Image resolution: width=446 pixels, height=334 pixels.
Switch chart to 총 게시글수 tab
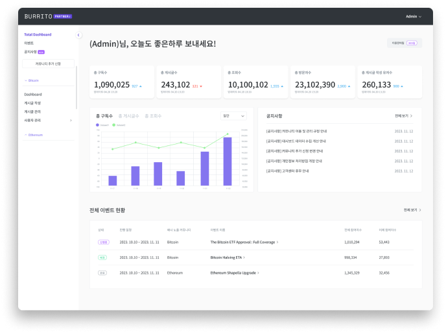click(127, 116)
